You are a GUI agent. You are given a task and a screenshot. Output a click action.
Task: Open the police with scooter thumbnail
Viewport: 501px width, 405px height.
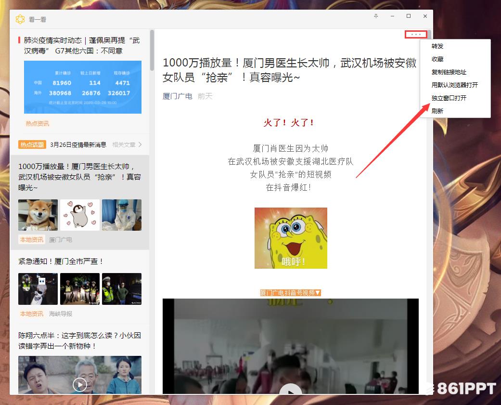click(x=38, y=288)
